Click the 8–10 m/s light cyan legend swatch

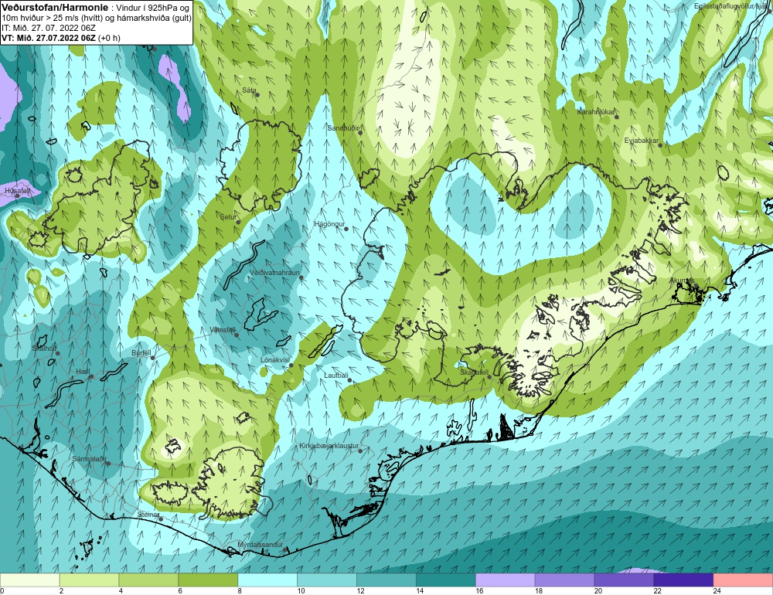(267, 580)
